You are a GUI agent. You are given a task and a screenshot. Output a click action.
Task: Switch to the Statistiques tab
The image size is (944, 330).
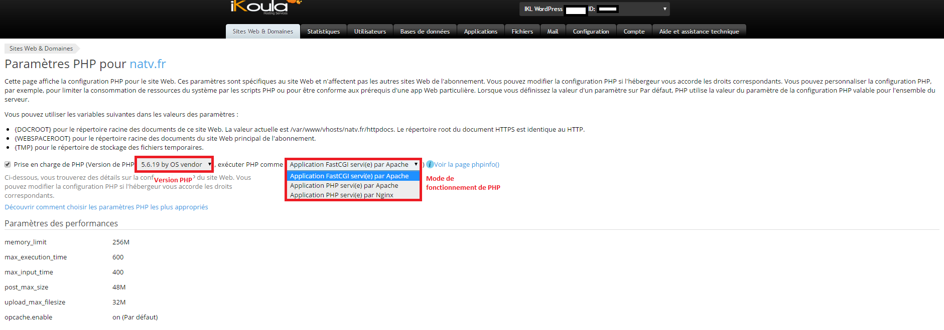(323, 32)
